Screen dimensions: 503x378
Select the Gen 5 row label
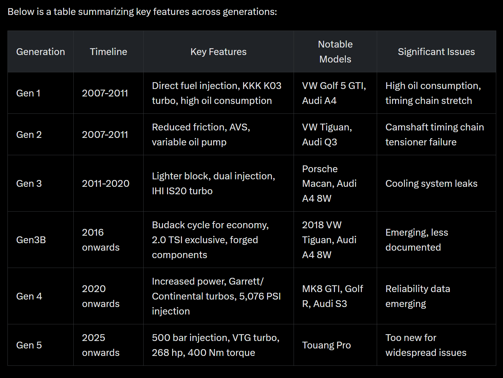[29, 345]
